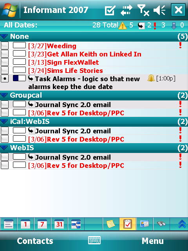The height and width of the screenshot is (251, 188).
Task: Open the month view icon showing 31
Action: click(59, 224)
